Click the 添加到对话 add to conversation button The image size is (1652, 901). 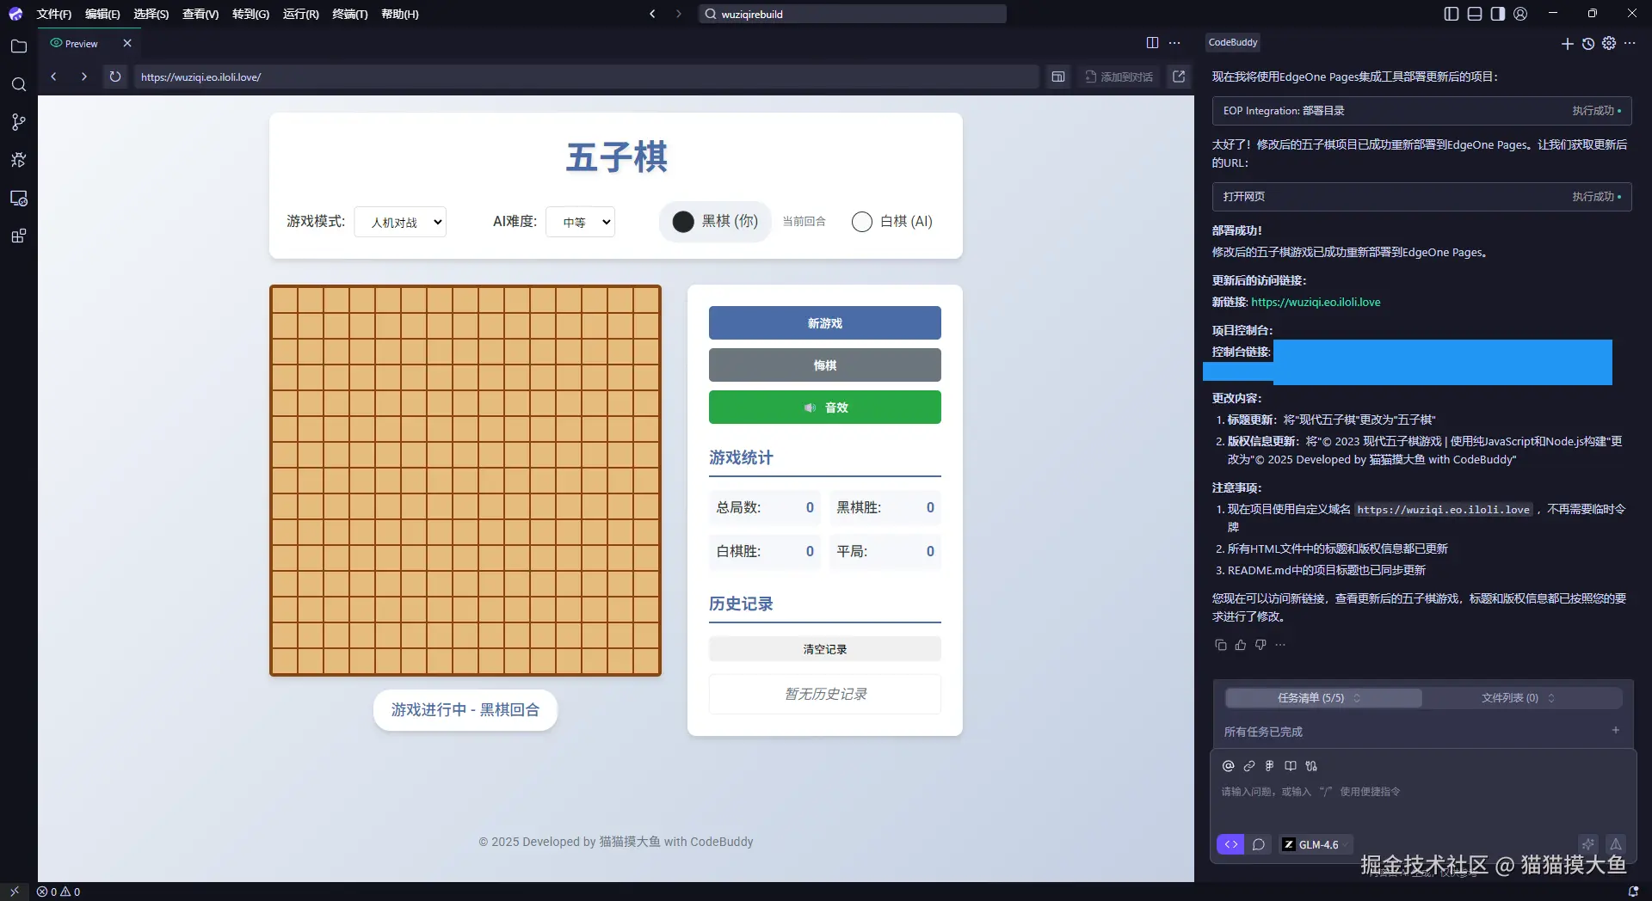(1119, 77)
